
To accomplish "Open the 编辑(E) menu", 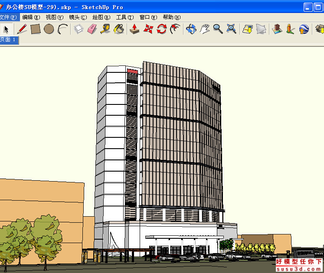I will tap(31, 17).
